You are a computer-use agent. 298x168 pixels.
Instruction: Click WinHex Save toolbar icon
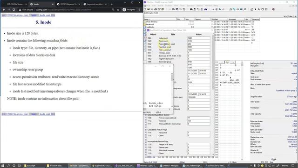coord(152,9)
